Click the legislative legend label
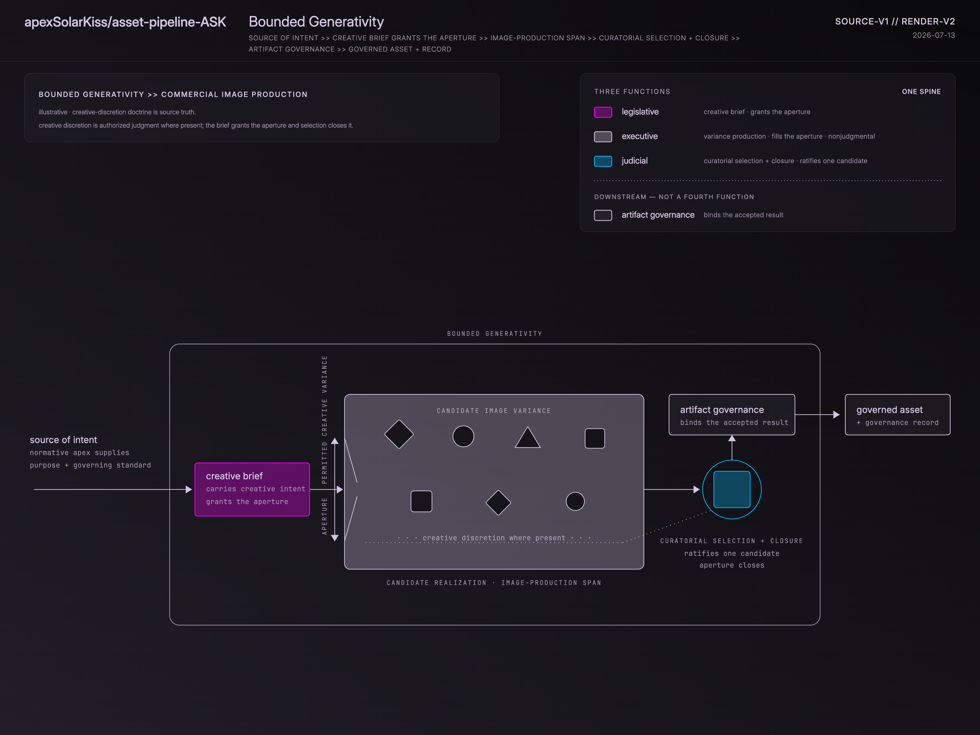The height and width of the screenshot is (735, 980). (640, 112)
